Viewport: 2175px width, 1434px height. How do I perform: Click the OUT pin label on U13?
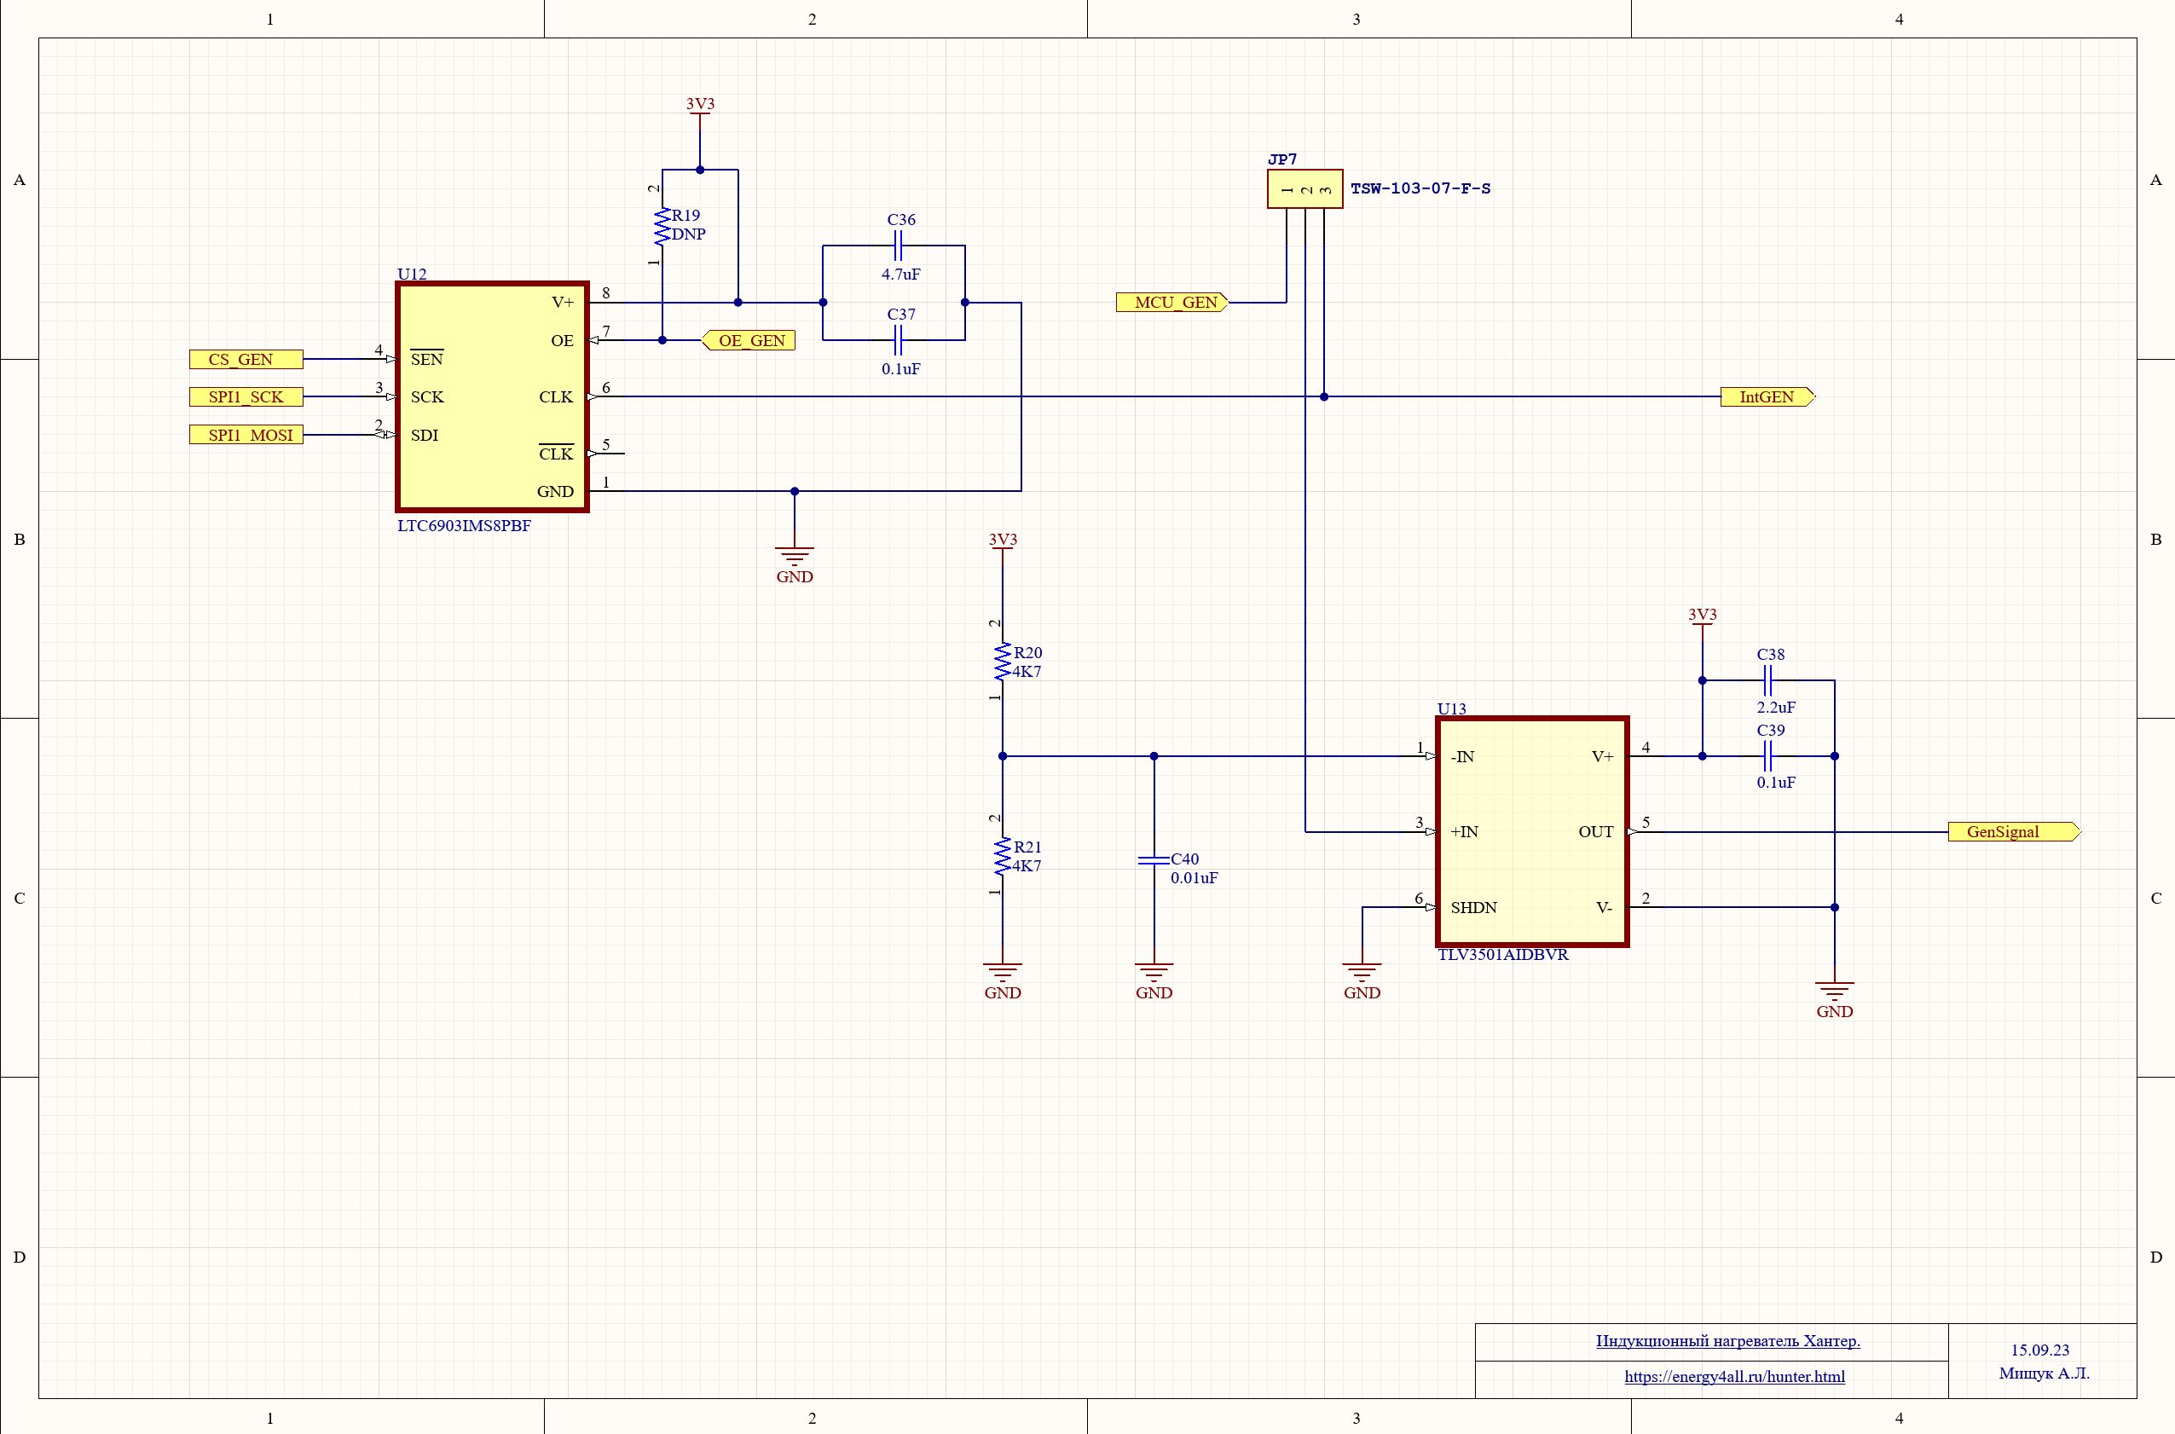click(1595, 831)
